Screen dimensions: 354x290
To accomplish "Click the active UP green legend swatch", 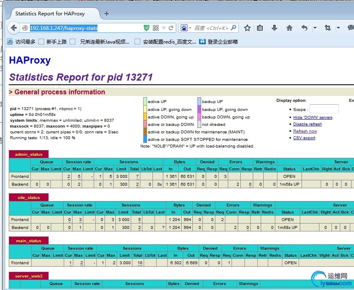I will click(145, 101).
